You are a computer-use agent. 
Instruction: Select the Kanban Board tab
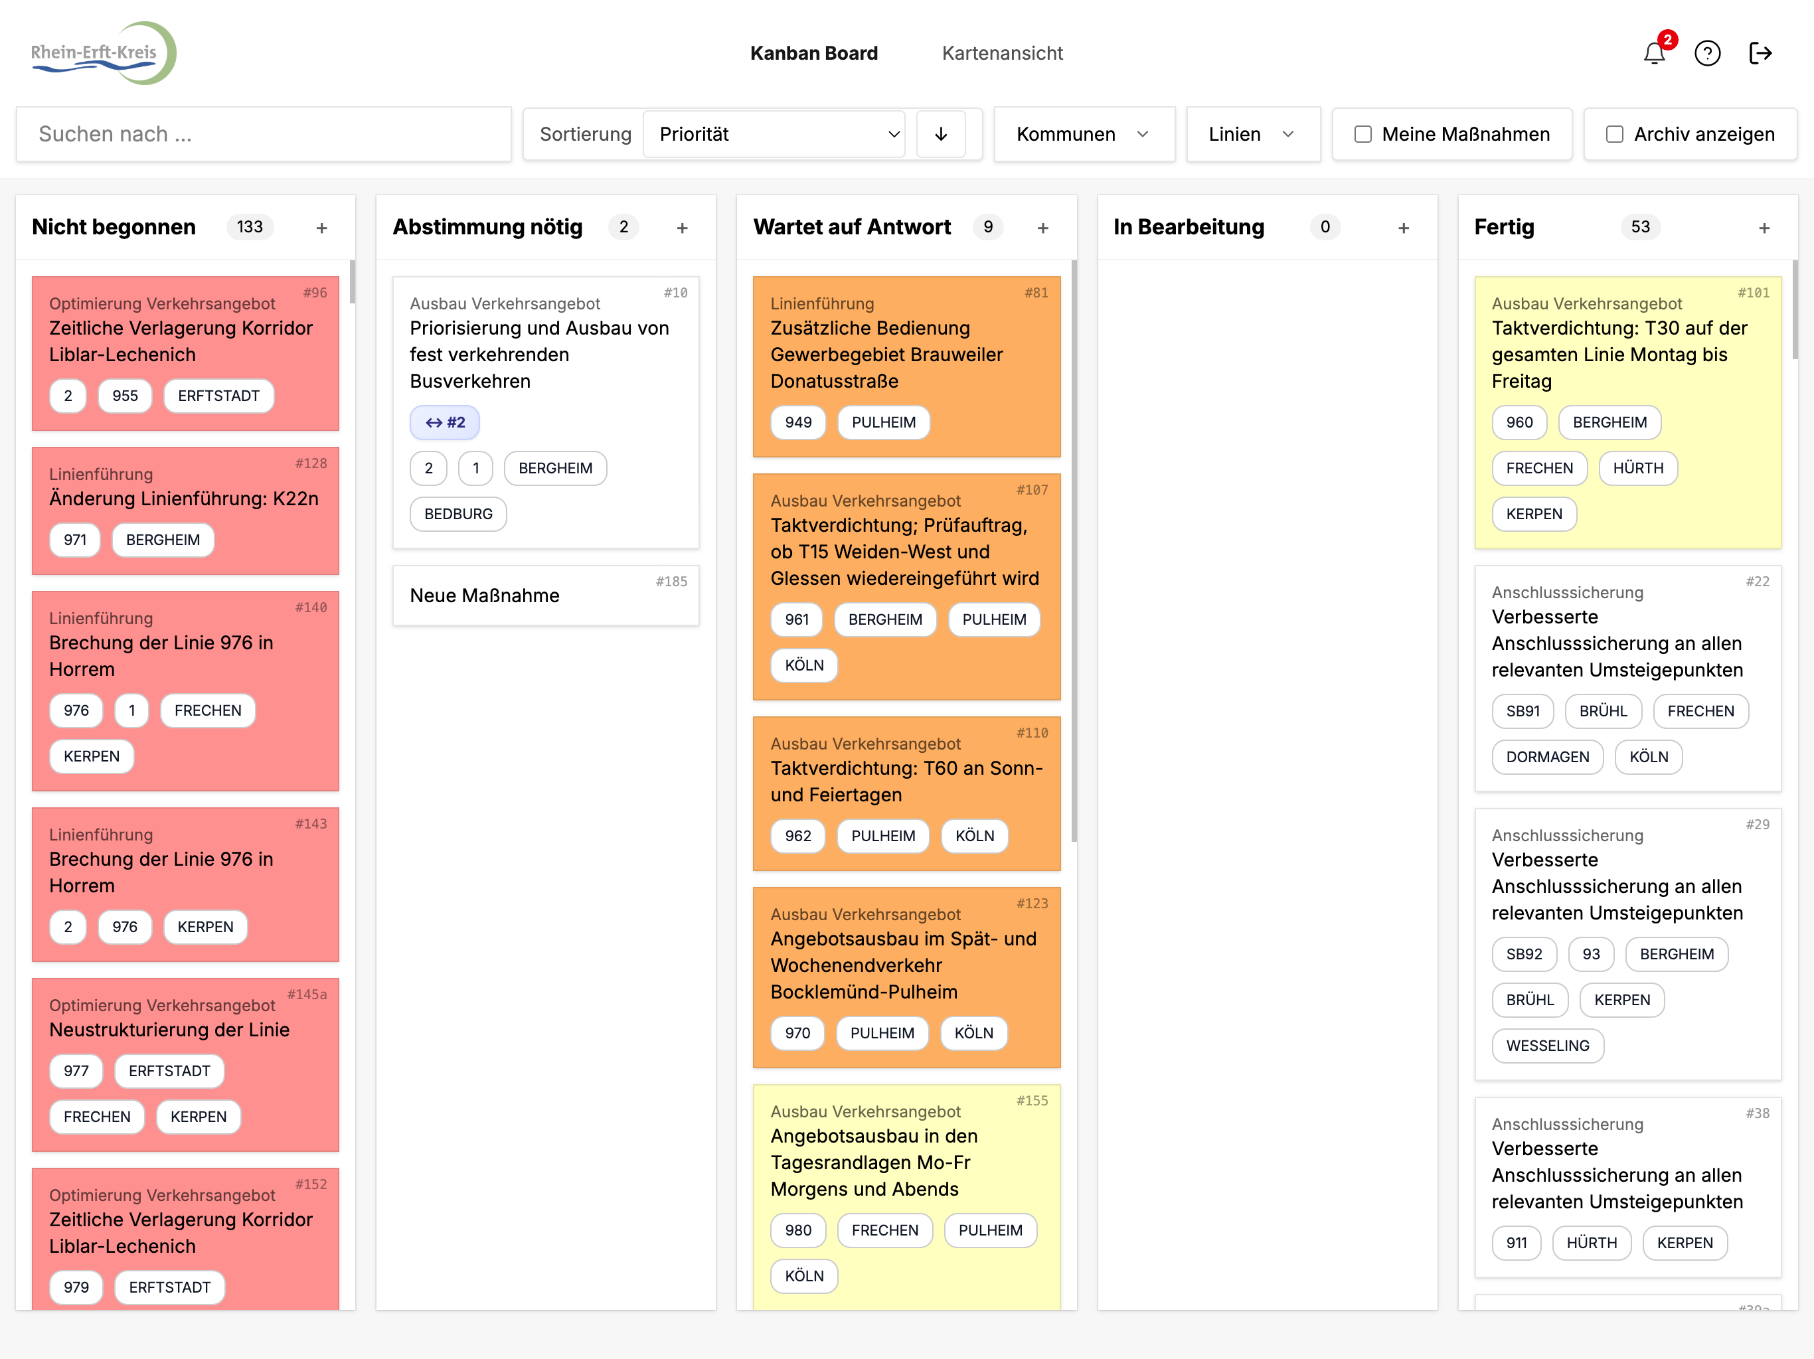[813, 53]
